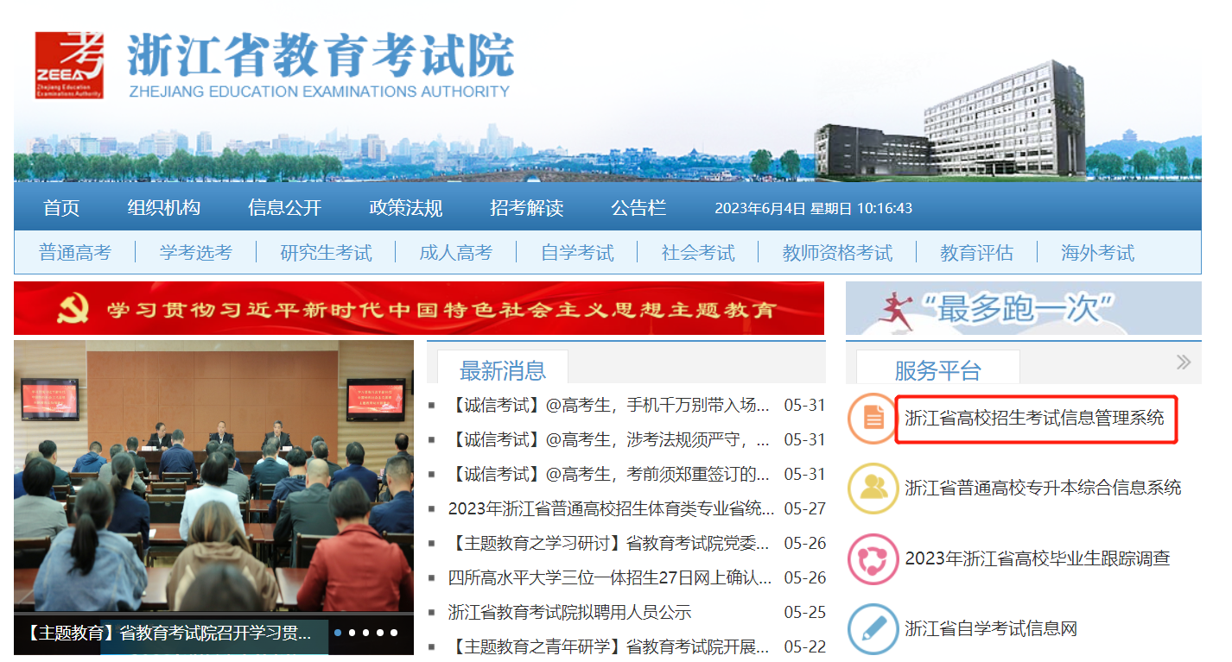Screen dimensions: 1232x662
Task: Select the 教师资格考试 category
Action: click(838, 253)
